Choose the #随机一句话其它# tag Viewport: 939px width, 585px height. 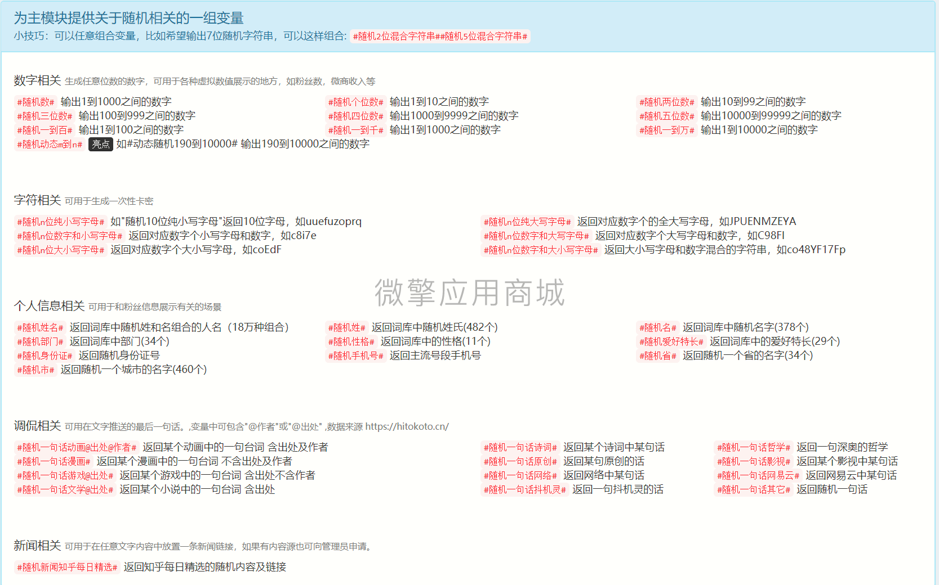(x=754, y=489)
